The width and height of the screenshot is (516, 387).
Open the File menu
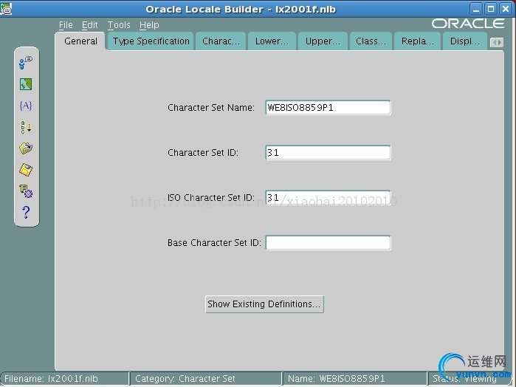(x=66, y=25)
